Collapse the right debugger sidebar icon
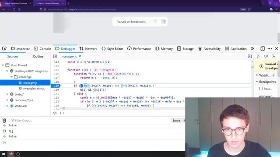The image size is (280, 157). tap(250, 56)
